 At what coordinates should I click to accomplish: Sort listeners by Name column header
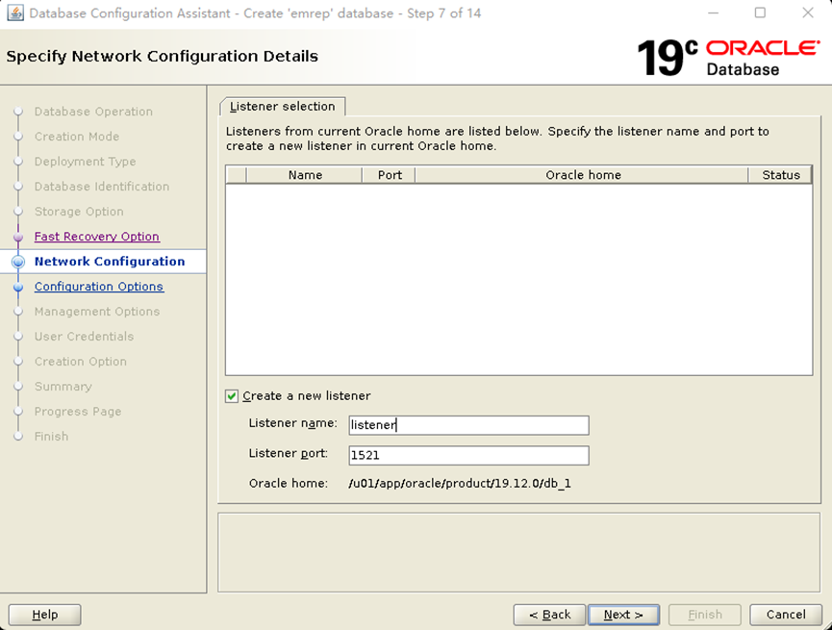305,175
